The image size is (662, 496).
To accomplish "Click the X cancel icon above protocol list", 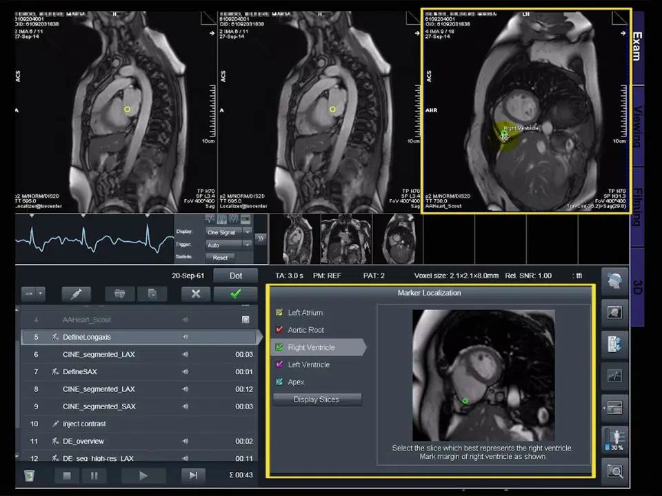I will (x=196, y=293).
